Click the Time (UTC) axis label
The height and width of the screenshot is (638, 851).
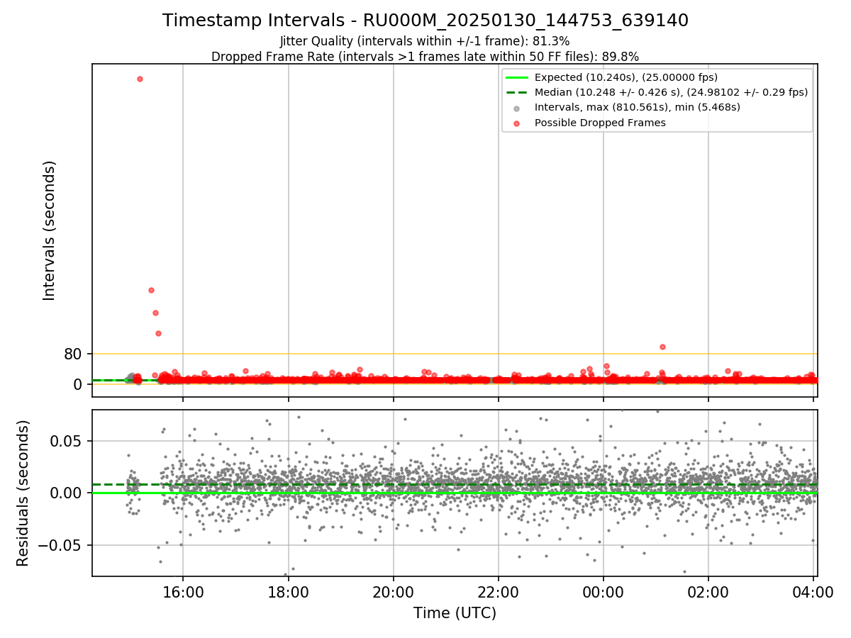point(455,613)
